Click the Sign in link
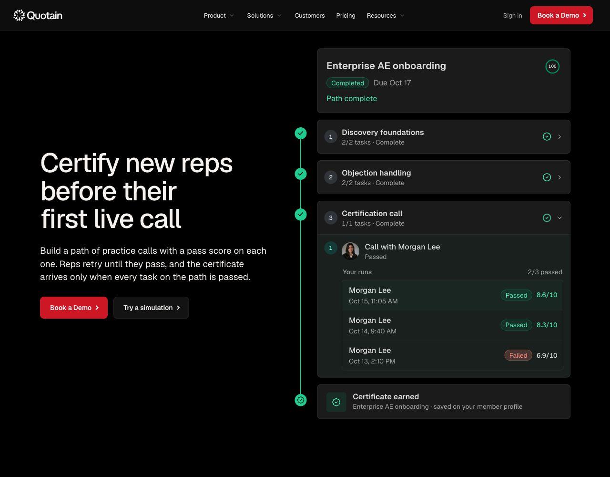The image size is (610, 477). click(513, 16)
